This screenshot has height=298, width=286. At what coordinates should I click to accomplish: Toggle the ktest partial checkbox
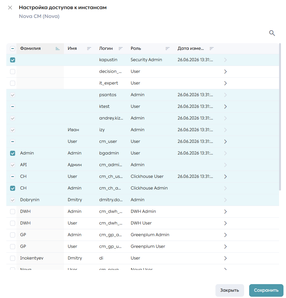(x=13, y=107)
